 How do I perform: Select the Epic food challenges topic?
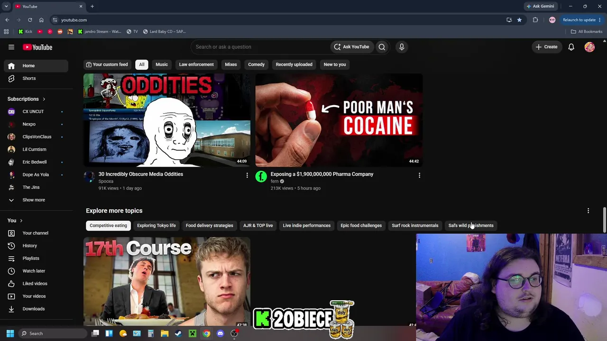tap(361, 225)
